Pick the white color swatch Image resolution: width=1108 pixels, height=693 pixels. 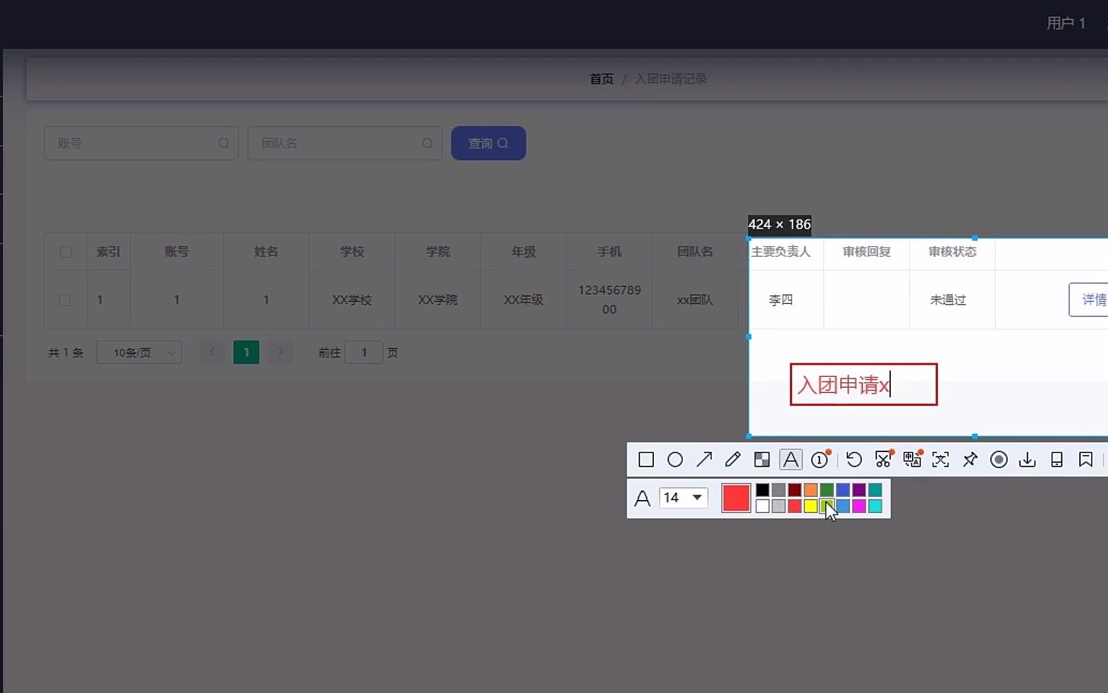[762, 506]
